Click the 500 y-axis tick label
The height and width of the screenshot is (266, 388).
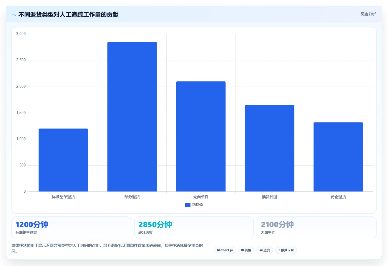coord(23,165)
